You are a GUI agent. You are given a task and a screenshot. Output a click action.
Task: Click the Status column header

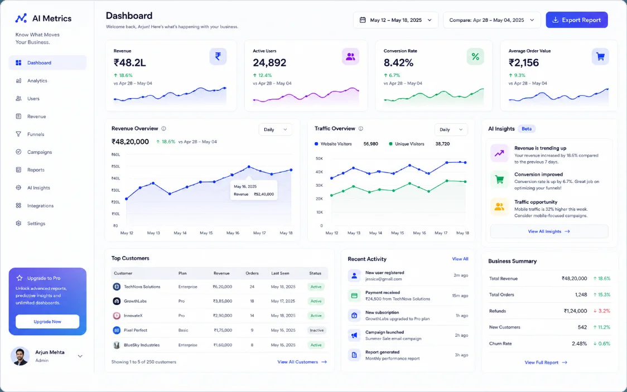tap(315, 273)
